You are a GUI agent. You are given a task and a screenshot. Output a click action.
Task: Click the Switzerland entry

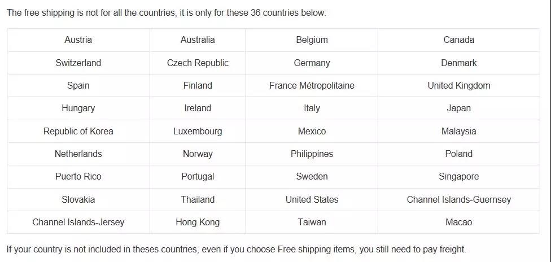pos(78,63)
